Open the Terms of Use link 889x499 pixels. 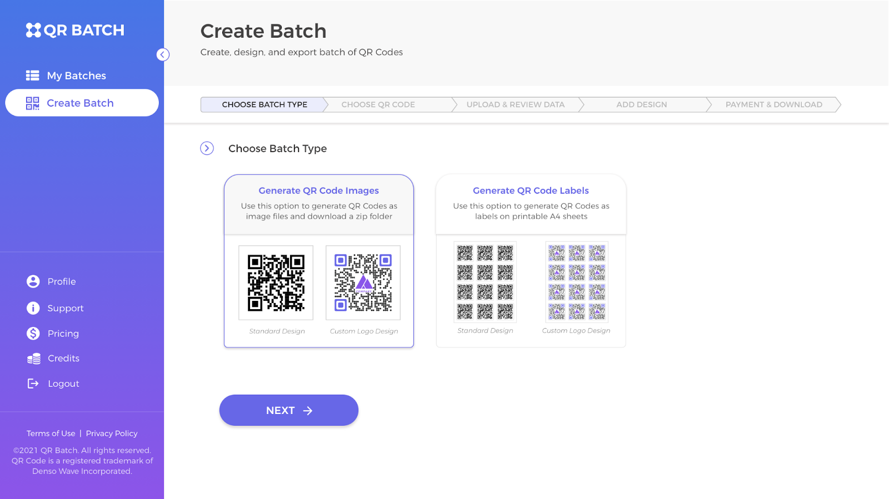(51, 434)
